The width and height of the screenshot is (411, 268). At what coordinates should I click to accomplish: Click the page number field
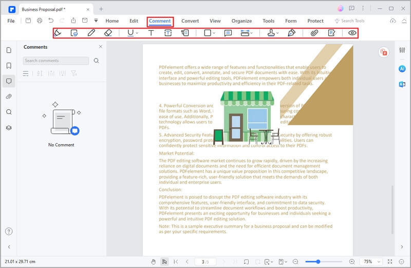pos(206,261)
